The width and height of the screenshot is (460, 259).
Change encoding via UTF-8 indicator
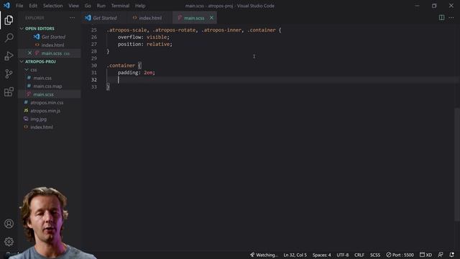(343, 255)
